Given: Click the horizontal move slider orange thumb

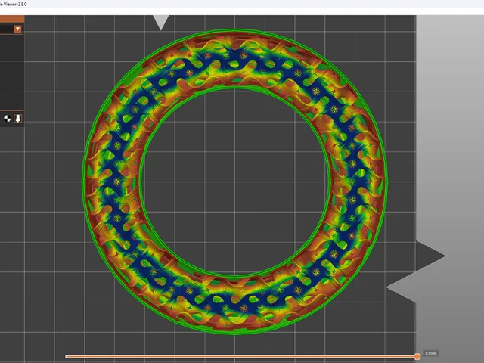Looking at the screenshot, I should [417, 356].
